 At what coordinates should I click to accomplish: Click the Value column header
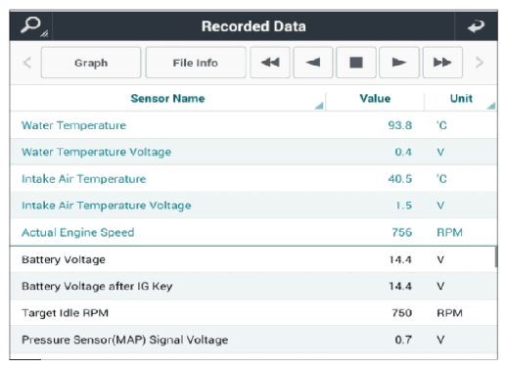[x=375, y=98]
